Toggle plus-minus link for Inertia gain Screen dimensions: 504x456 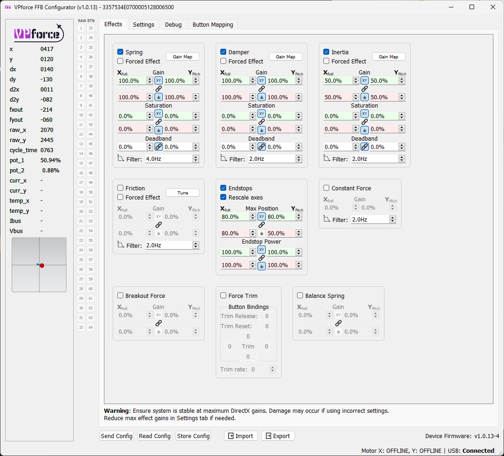click(365, 97)
